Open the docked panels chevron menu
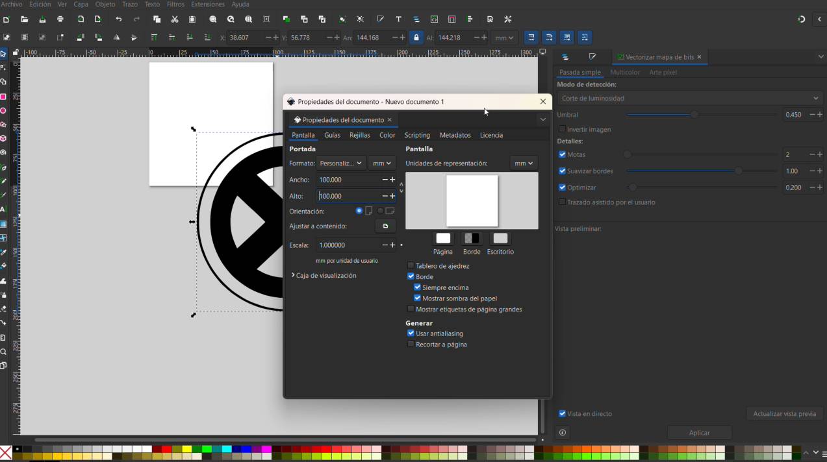Screen dimensions: 827x462 [x=821, y=57]
